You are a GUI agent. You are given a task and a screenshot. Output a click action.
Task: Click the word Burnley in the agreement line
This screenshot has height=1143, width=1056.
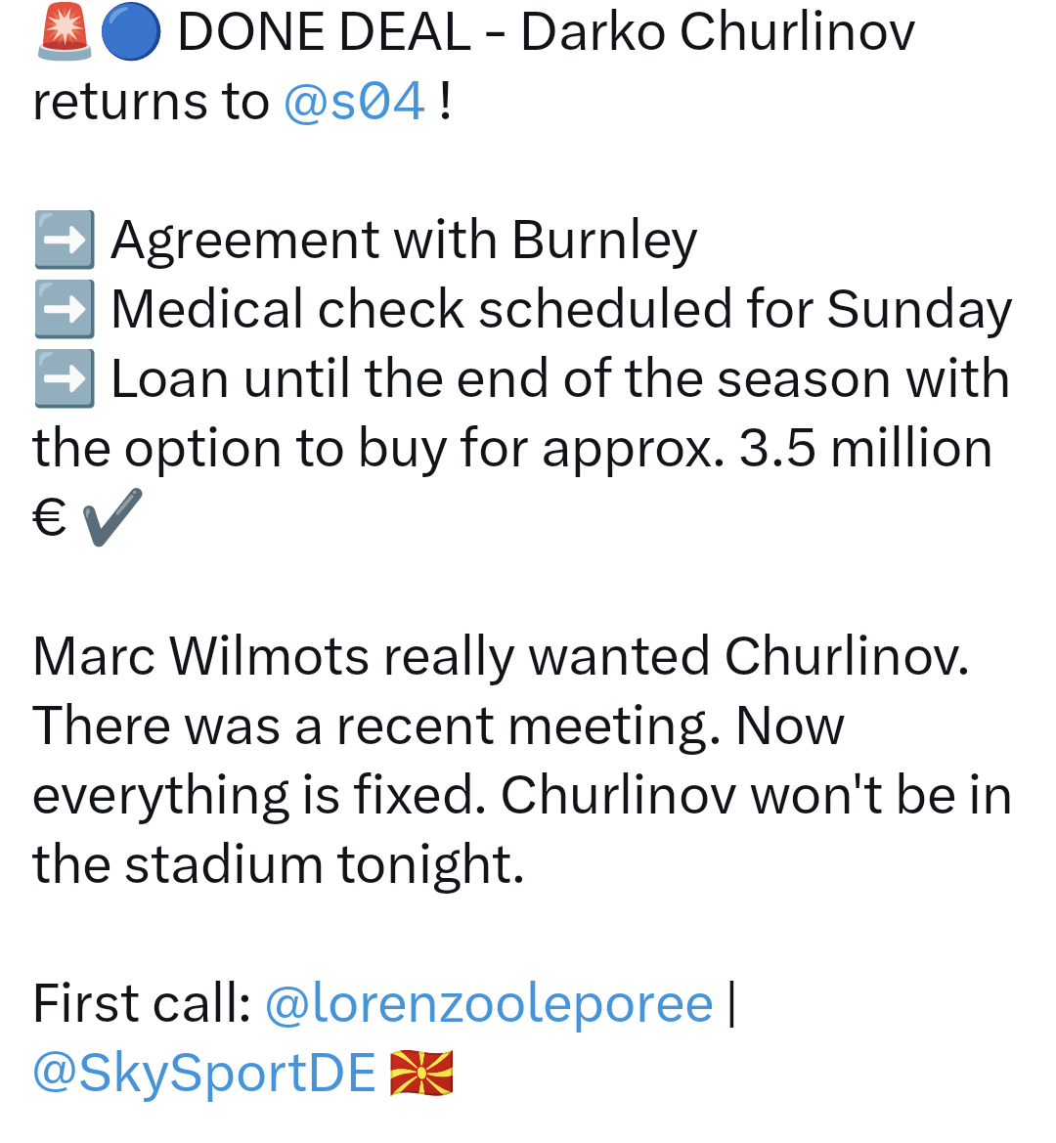click(604, 240)
